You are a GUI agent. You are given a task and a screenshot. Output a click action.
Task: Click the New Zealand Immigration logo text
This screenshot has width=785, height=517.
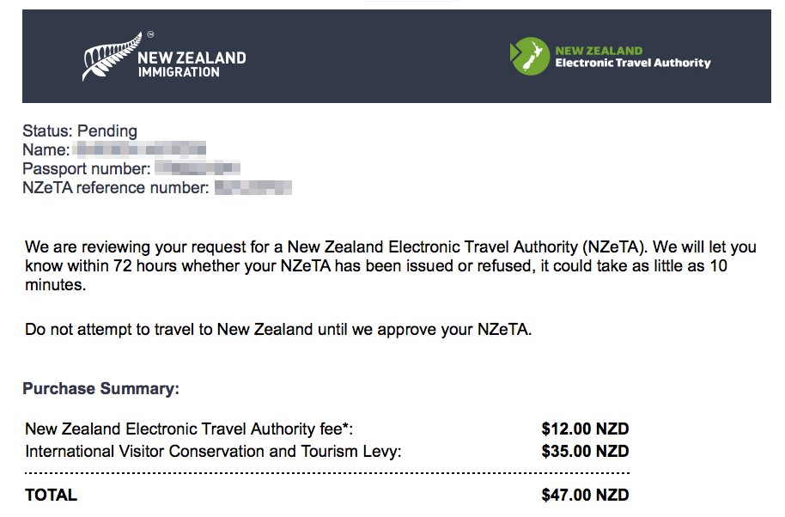click(192, 64)
